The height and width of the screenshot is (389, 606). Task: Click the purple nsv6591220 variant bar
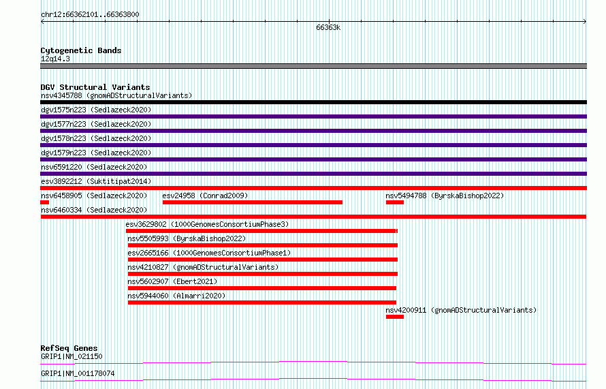(x=313, y=174)
